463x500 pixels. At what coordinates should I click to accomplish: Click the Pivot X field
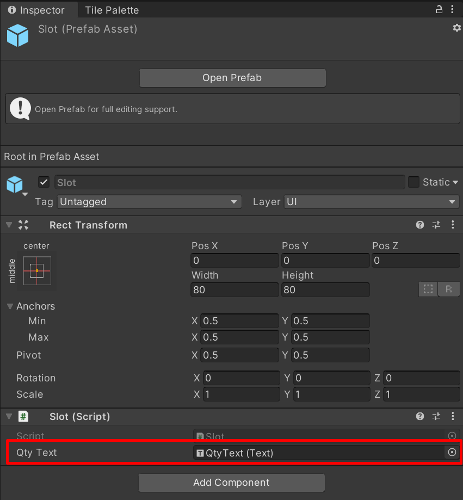(x=239, y=355)
